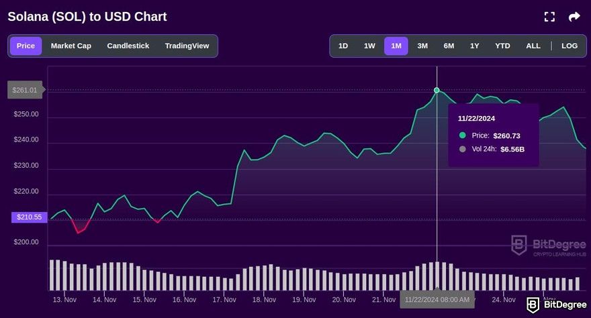Show ALL time price history
Image resolution: width=591 pixels, height=318 pixels.
[x=533, y=46]
